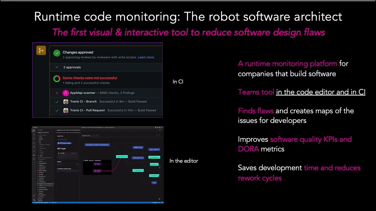
Task: Click the reload icon in the AppMap diagram toolbar
Action: [160, 135]
